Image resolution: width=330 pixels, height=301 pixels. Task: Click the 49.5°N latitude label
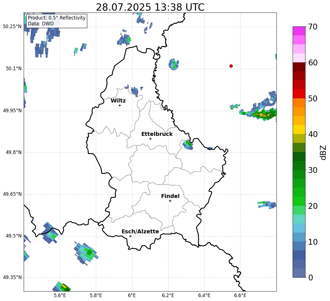point(14,236)
